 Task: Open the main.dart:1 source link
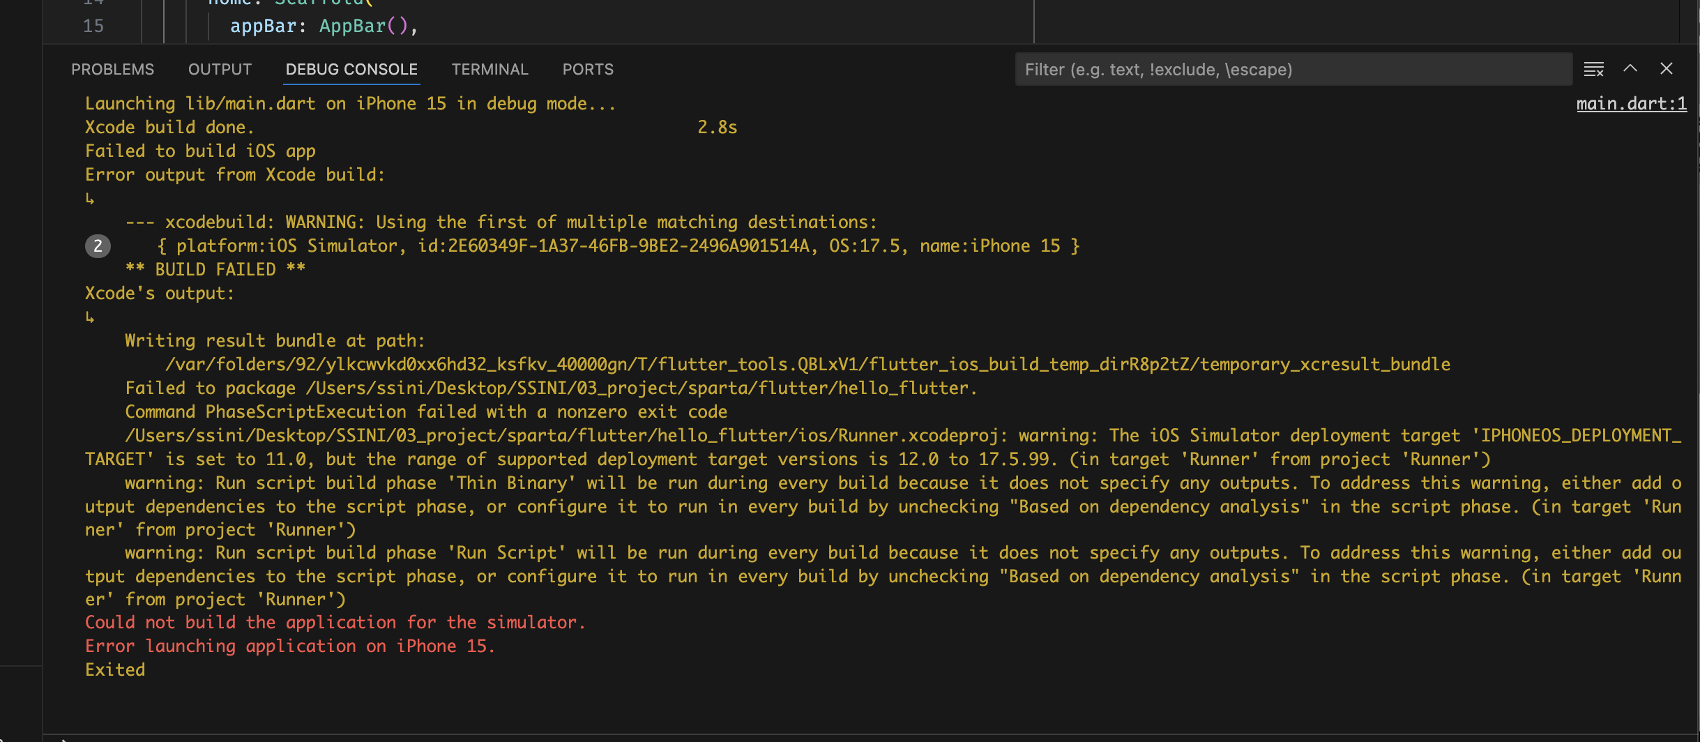1632,103
